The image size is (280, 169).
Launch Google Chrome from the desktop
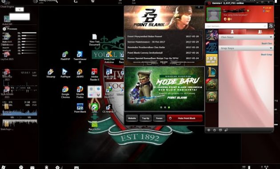click(65, 92)
